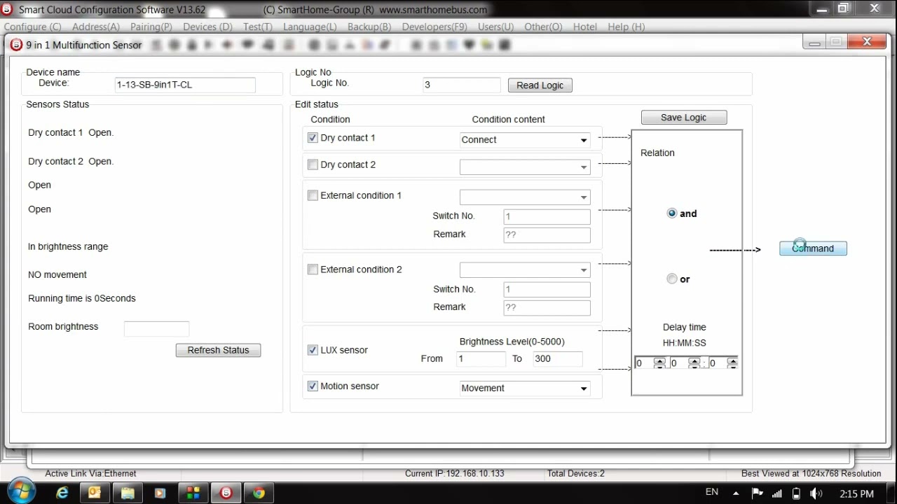This screenshot has width=897, height=504.
Task: Open the Developers(F9) menu
Action: tap(434, 27)
